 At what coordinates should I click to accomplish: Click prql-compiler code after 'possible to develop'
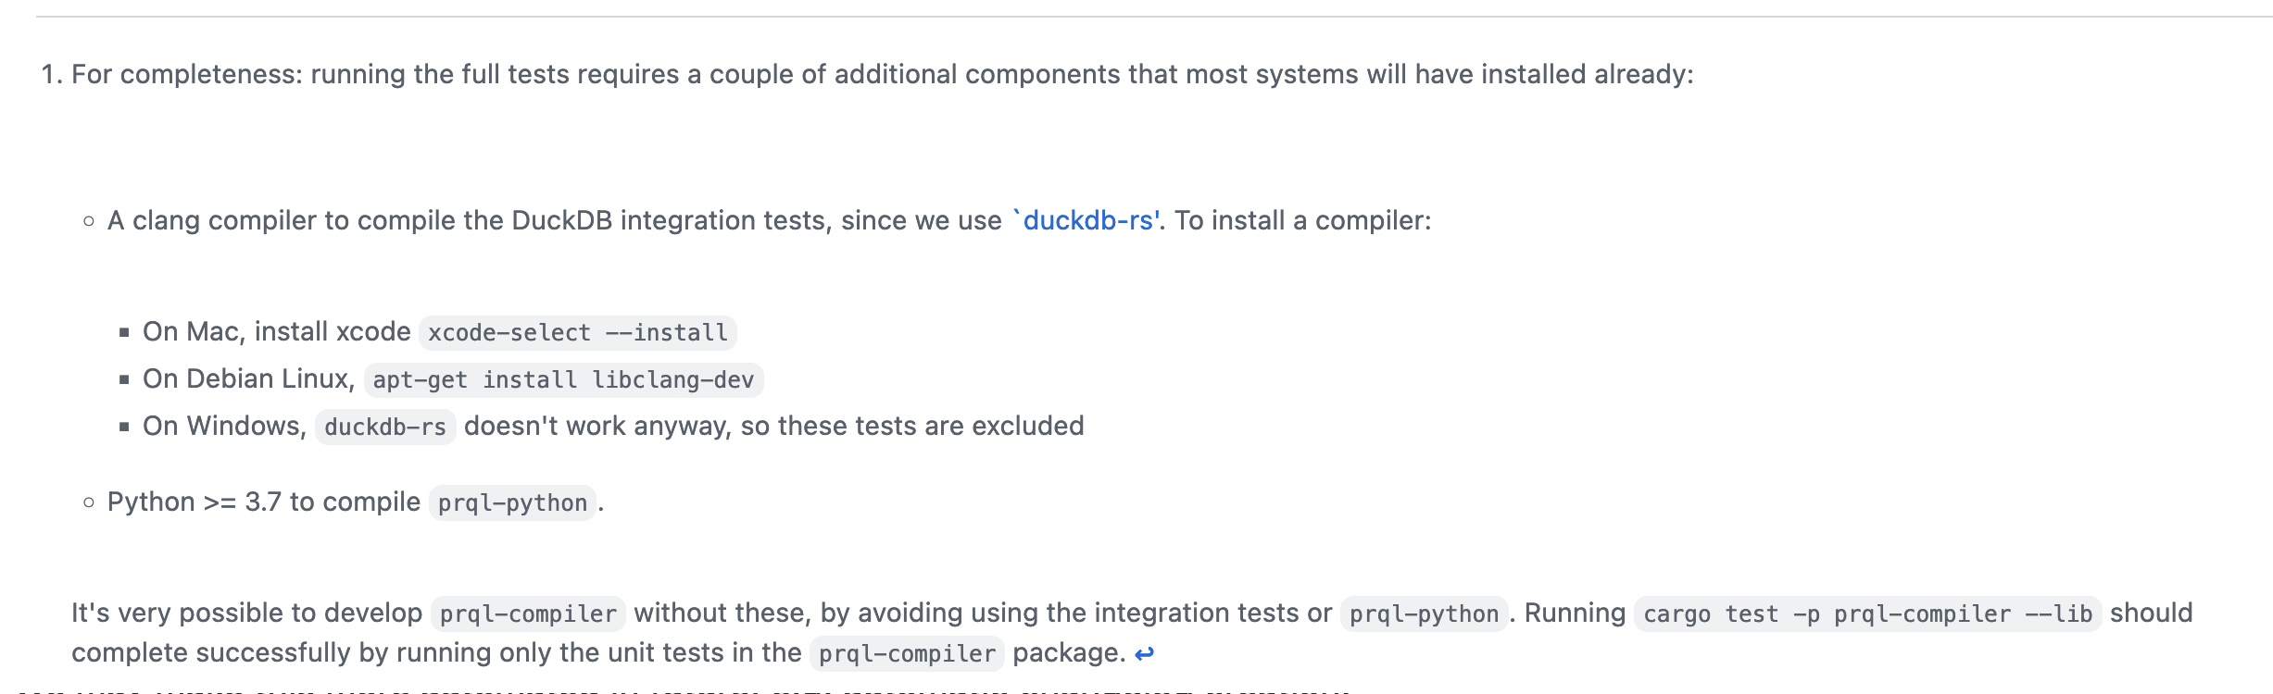[528, 614]
